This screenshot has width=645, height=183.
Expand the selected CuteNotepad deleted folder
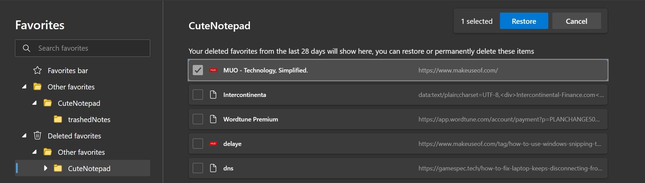45,168
